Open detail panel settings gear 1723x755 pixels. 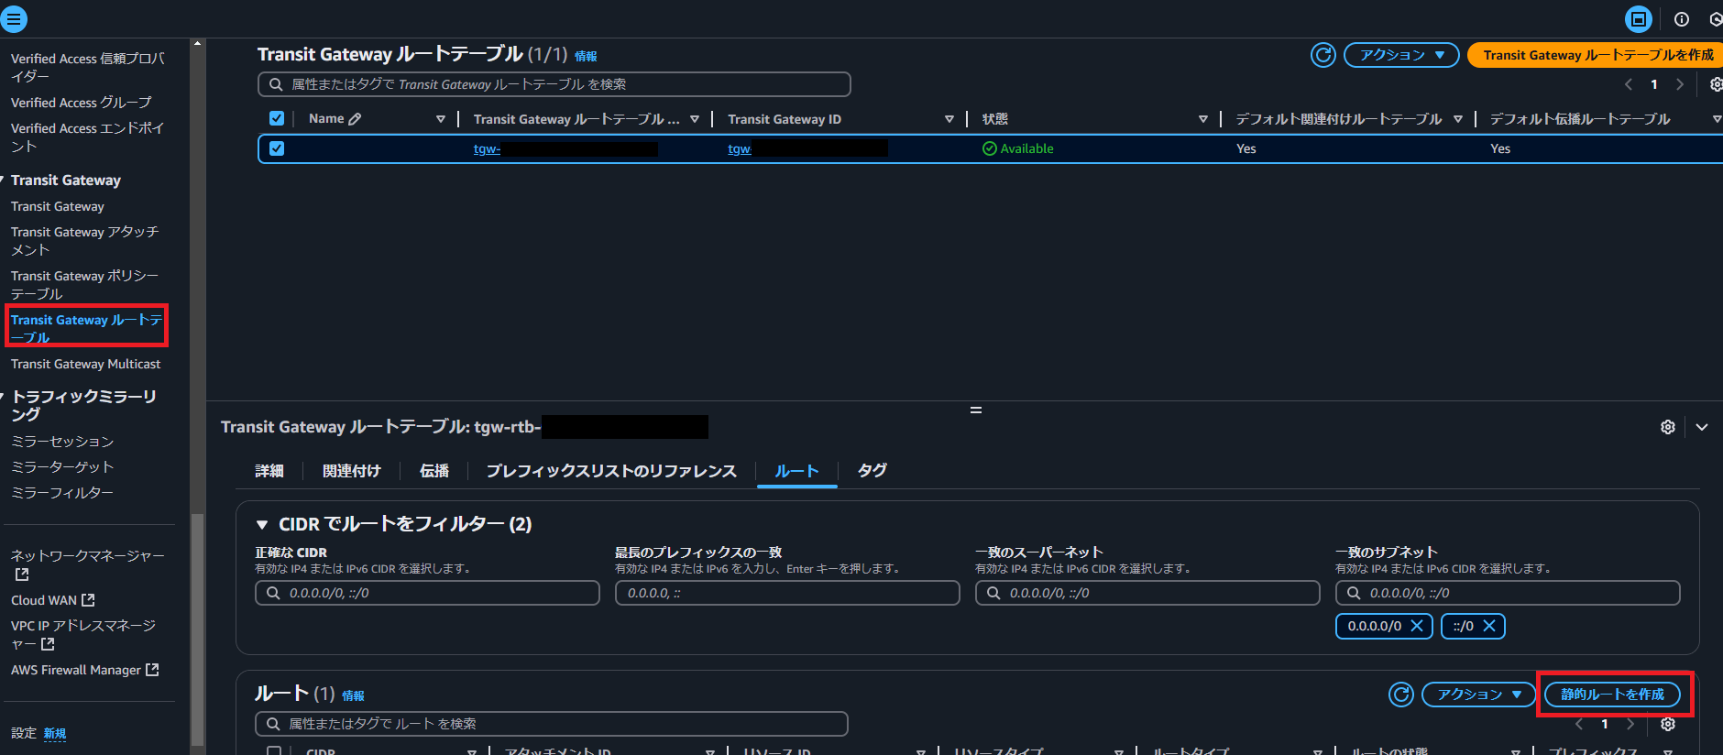(x=1668, y=427)
